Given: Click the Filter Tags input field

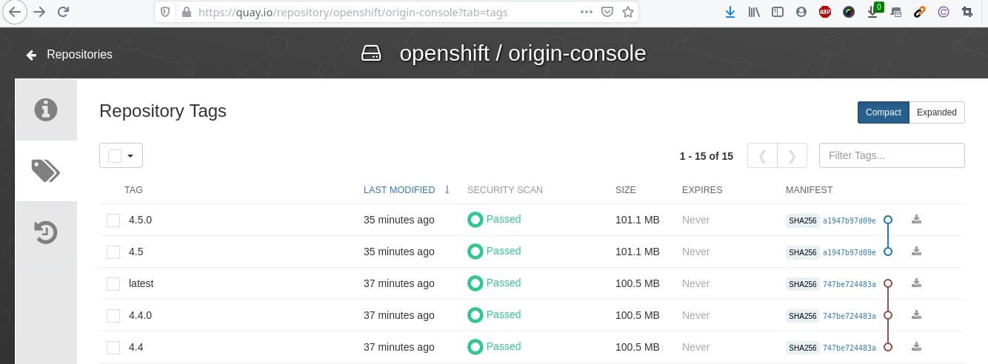Looking at the screenshot, I should pos(892,155).
